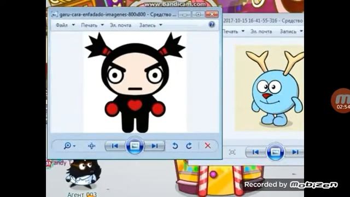This screenshot has width=350, height=197.
Task: Open help icon in front viewer
Action: tap(212, 24)
